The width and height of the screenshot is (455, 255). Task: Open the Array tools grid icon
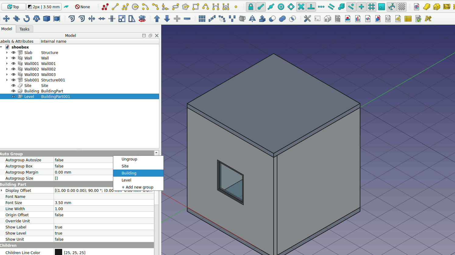click(x=202, y=19)
